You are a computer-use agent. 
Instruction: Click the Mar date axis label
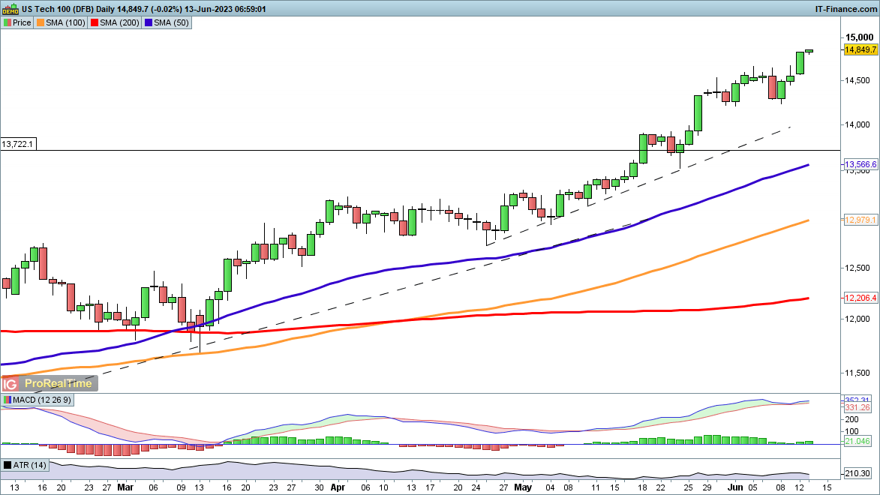click(125, 487)
